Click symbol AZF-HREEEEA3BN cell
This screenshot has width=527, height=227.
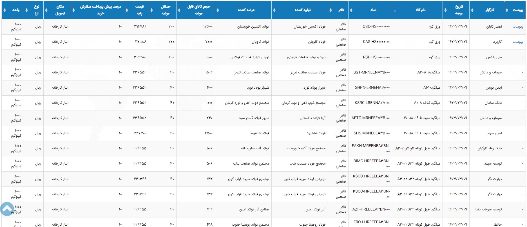coord(371,209)
